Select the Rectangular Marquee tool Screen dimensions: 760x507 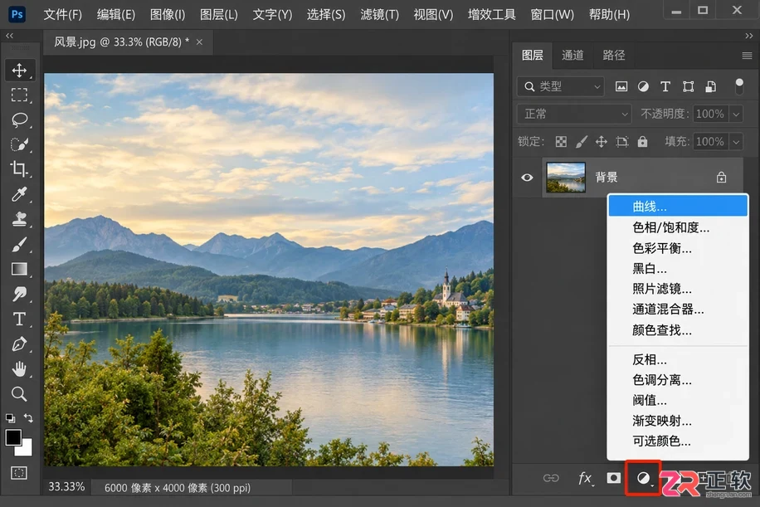(x=19, y=95)
